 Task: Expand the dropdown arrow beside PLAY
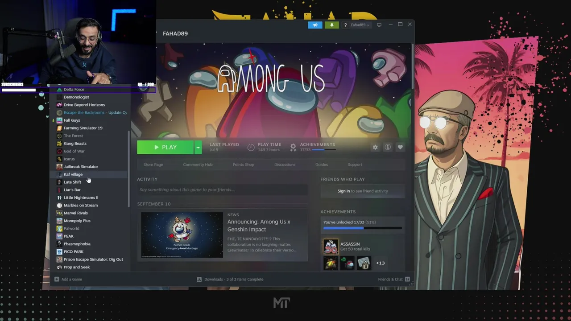coord(198,147)
